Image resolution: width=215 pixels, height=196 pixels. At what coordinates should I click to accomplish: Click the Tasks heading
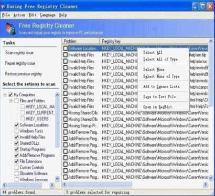(9, 43)
